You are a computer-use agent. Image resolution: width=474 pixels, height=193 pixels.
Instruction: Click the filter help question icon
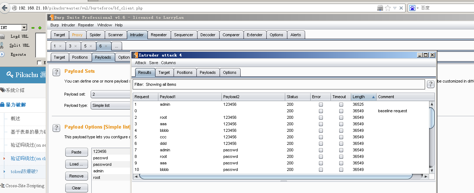(431, 84)
